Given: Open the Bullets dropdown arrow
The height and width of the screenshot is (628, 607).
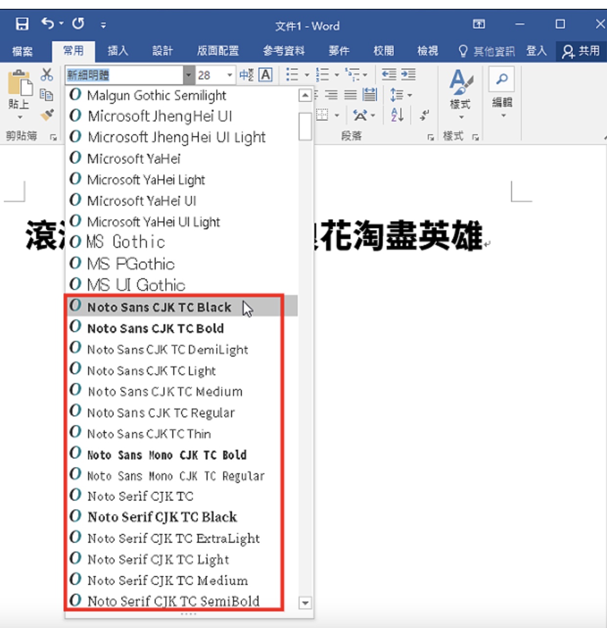Looking at the screenshot, I should tap(307, 75).
